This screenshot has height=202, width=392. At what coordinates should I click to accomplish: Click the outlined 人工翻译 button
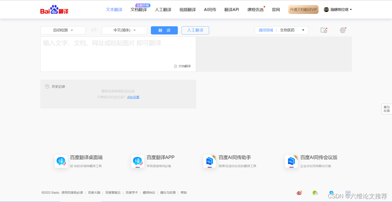(195, 30)
